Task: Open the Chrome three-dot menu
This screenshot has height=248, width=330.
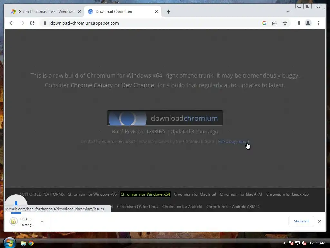Action: (318, 23)
